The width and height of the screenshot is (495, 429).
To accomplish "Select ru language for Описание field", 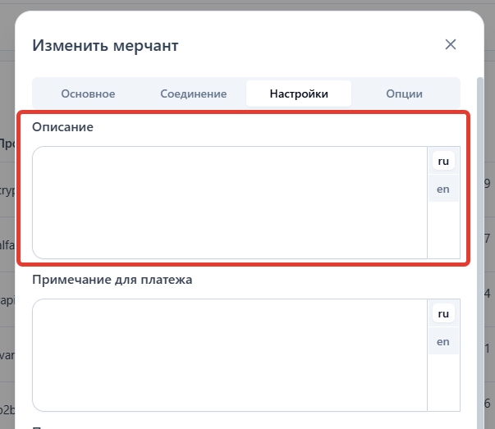I will coord(443,162).
